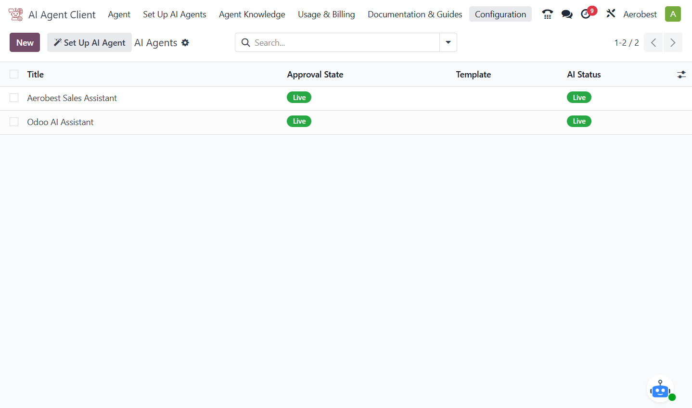Click the AI Agents breadcrumb title
The height and width of the screenshot is (408, 692).
[156, 43]
